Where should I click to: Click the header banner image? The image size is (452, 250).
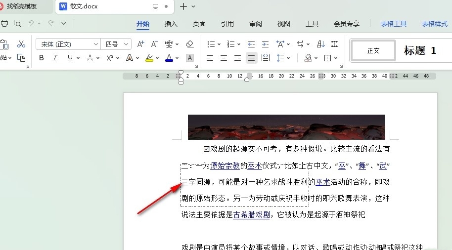point(286,127)
